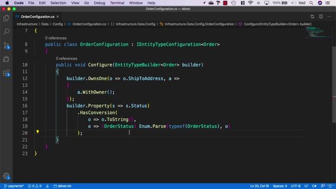Click the Siri menu bar icon
Viewport: 336px width, 189px height.
click(320, 3)
